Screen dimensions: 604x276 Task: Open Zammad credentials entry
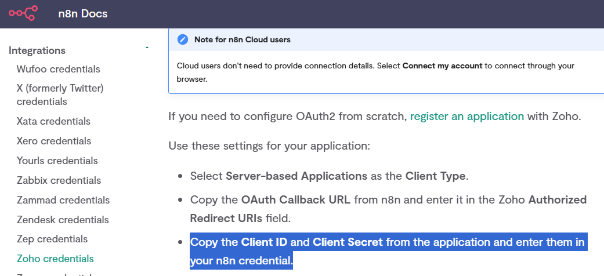[63, 200]
